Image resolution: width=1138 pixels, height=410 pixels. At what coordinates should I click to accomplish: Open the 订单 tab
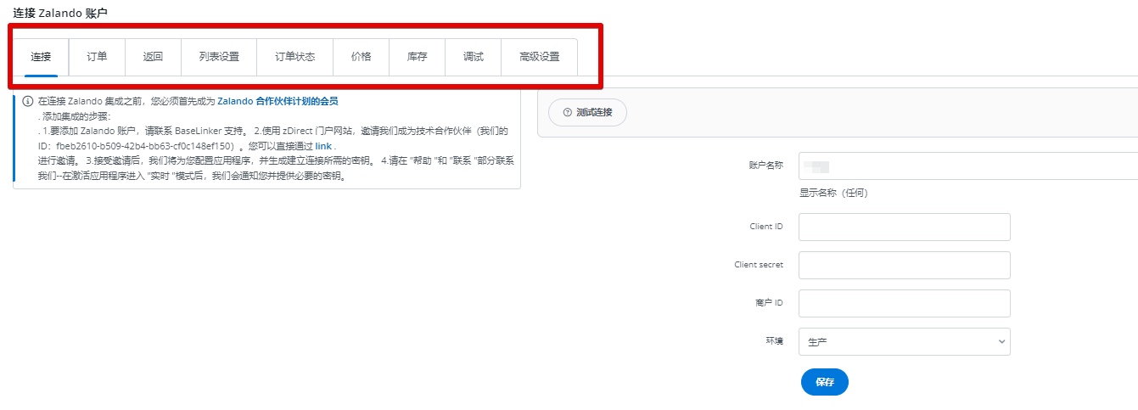(97, 57)
